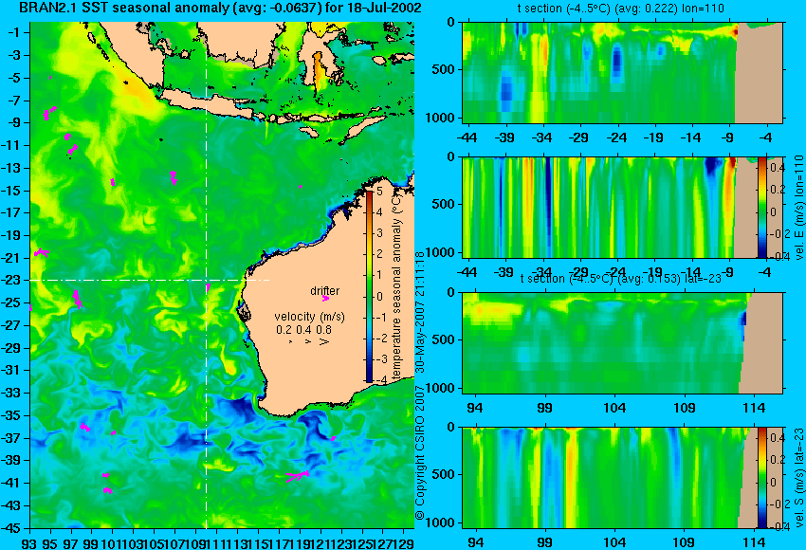
Task: Click the '97' longitude tick below the map
Action: click(71, 543)
